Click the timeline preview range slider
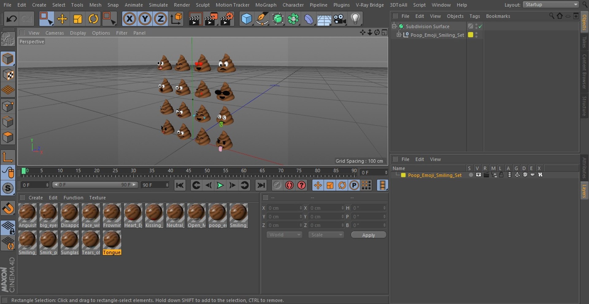The width and height of the screenshot is (589, 304). click(x=95, y=185)
